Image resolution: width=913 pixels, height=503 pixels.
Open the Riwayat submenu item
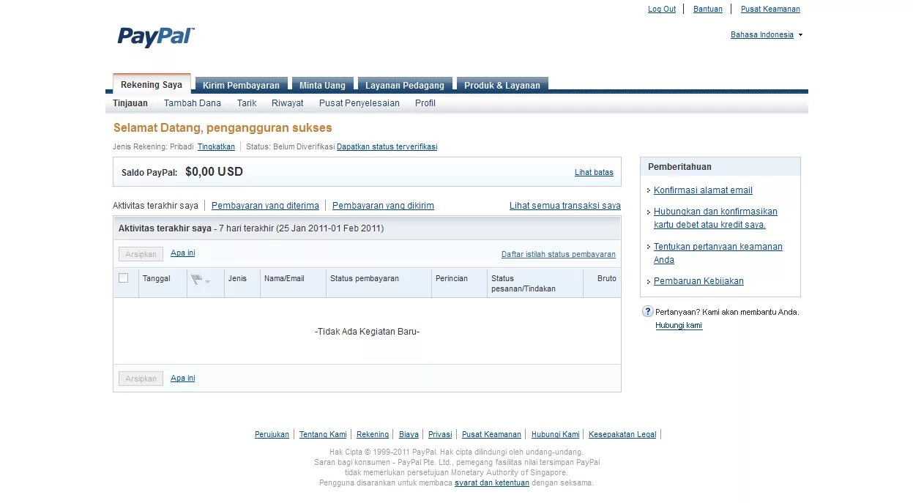tap(287, 103)
